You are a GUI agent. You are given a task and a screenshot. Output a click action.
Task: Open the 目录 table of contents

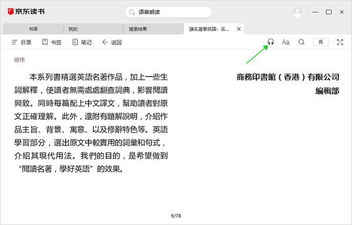pyautogui.click(x=22, y=42)
